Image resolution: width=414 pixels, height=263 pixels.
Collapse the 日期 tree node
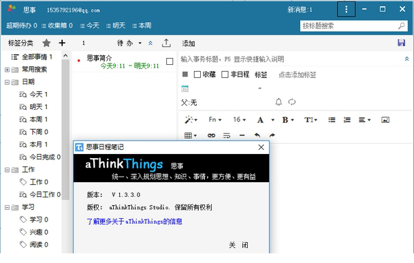(x=7, y=82)
